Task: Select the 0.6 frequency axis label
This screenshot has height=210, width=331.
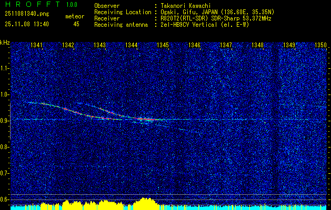Action: click(4, 199)
